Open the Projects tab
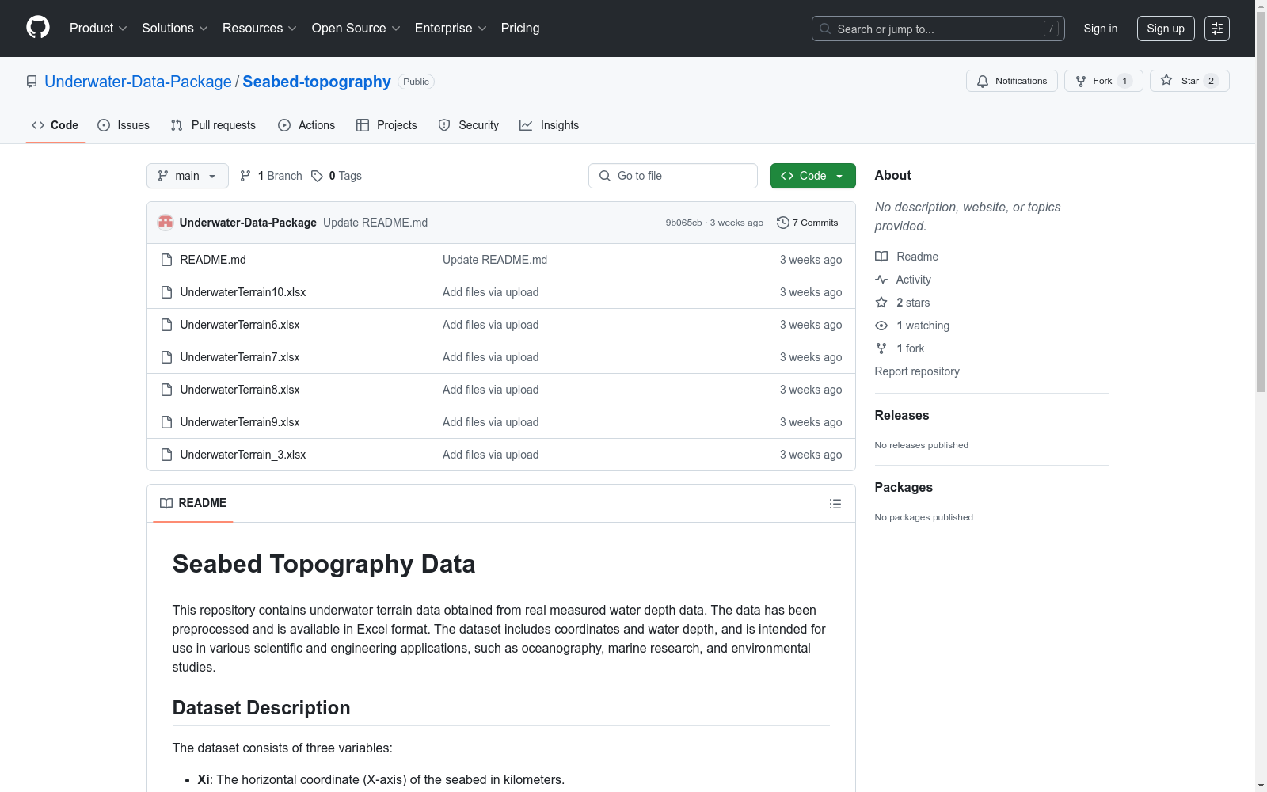Screen dimensions: 1267x792 (x=386, y=125)
